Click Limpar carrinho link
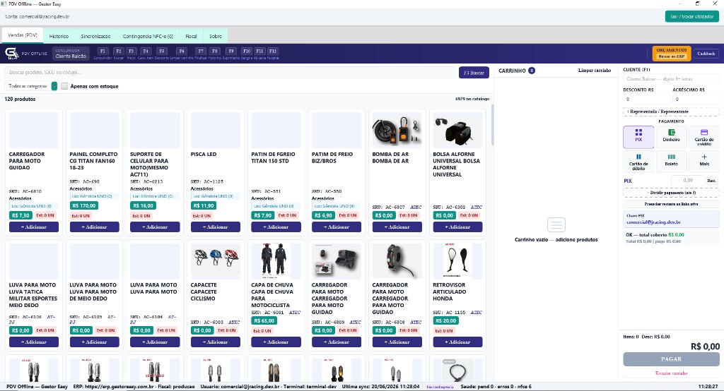This screenshot has height=391, width=724. tap(594, 71)
